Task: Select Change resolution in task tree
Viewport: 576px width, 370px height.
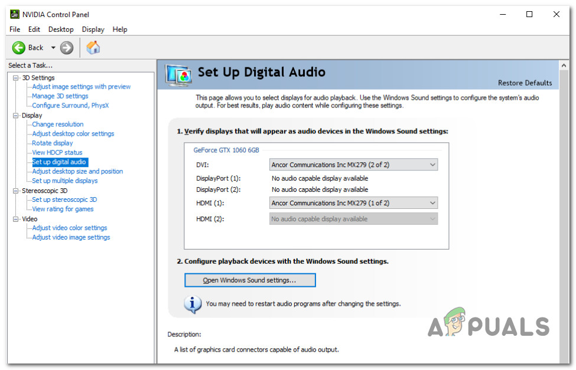Action: coord(58,125)
